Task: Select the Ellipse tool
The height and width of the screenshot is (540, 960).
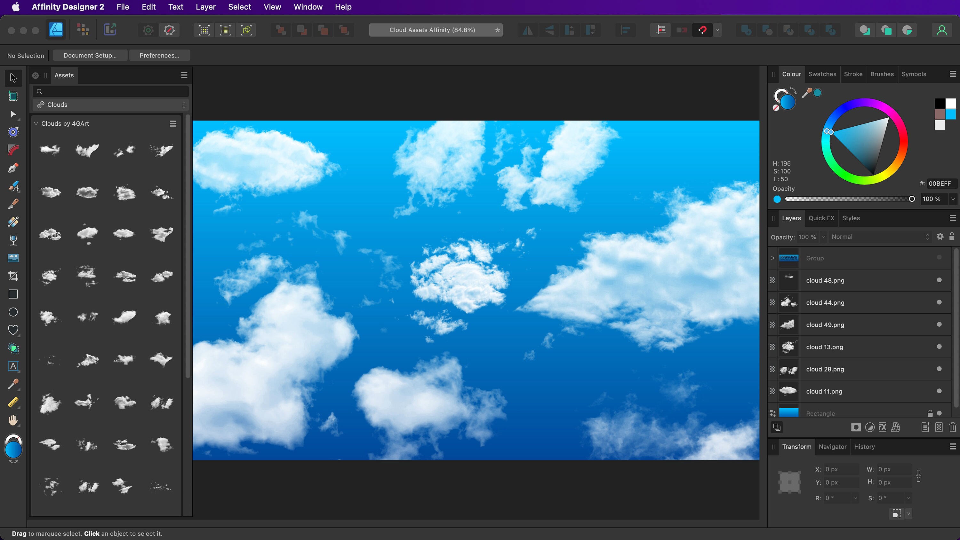Action: click(x=13, y=312)
